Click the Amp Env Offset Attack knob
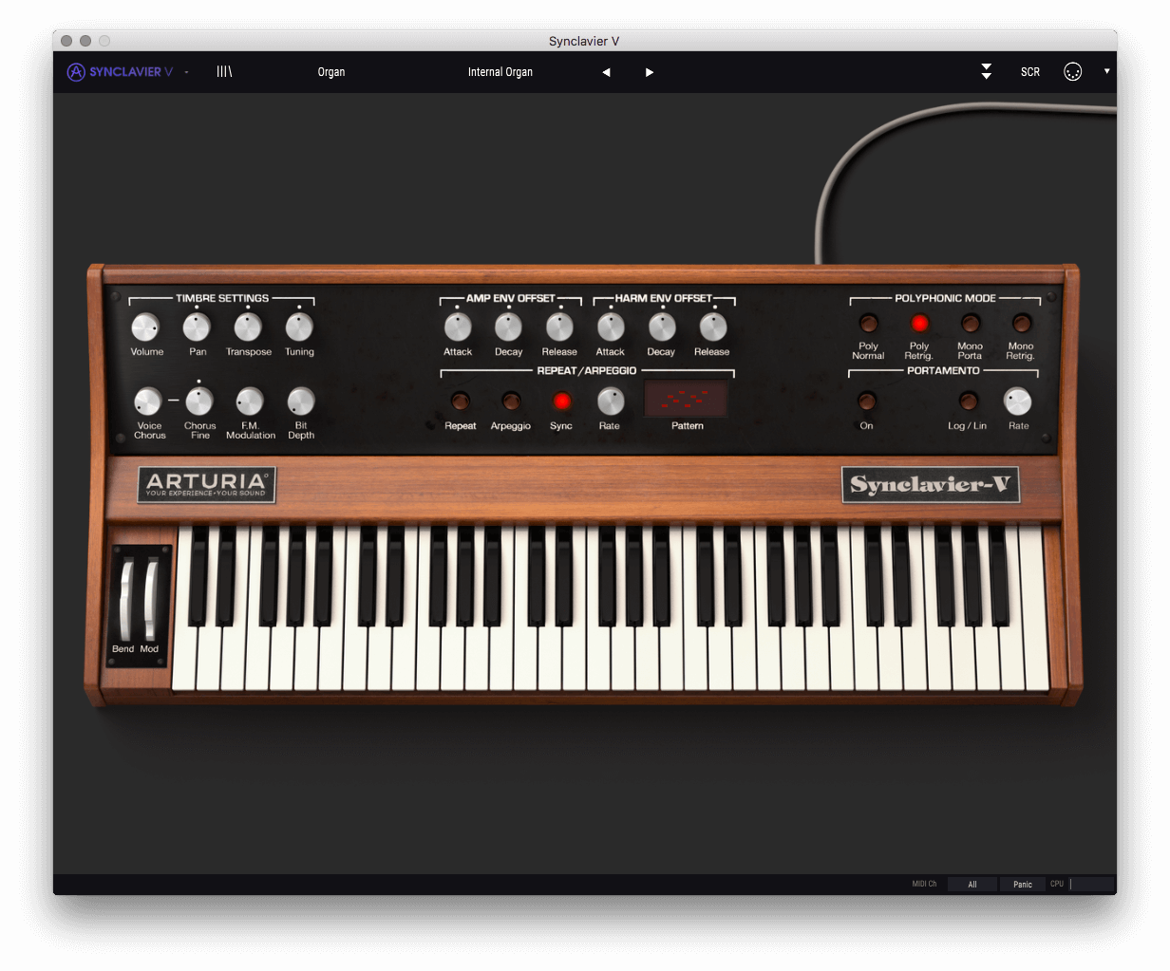Viewport: 1170px width, 971px height. [458, 327]
